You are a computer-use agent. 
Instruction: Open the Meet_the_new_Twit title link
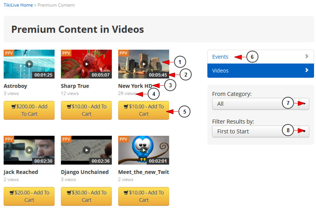143,172
